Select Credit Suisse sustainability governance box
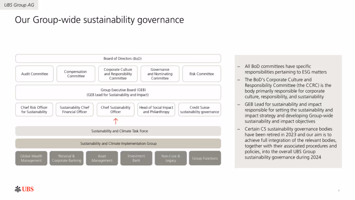The width and height of the screenshot is (355, 200). (200, 110)
